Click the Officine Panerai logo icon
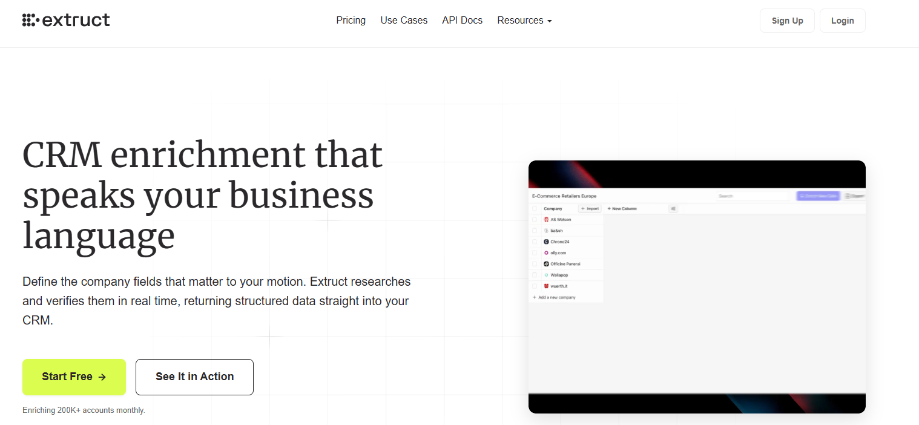The width and height of the screenshot is (919, 425). 546,264
